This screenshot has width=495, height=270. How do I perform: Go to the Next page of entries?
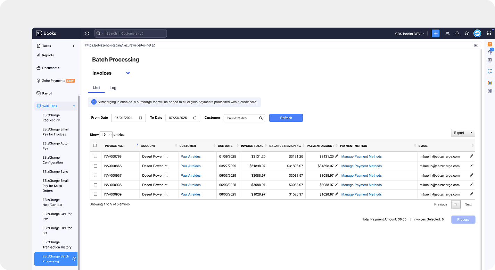pos(468,204)
